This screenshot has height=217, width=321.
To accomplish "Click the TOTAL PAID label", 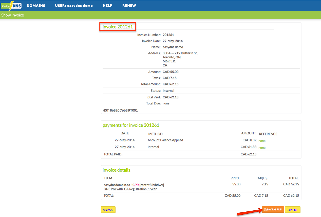I will click(x=113, y=154).
